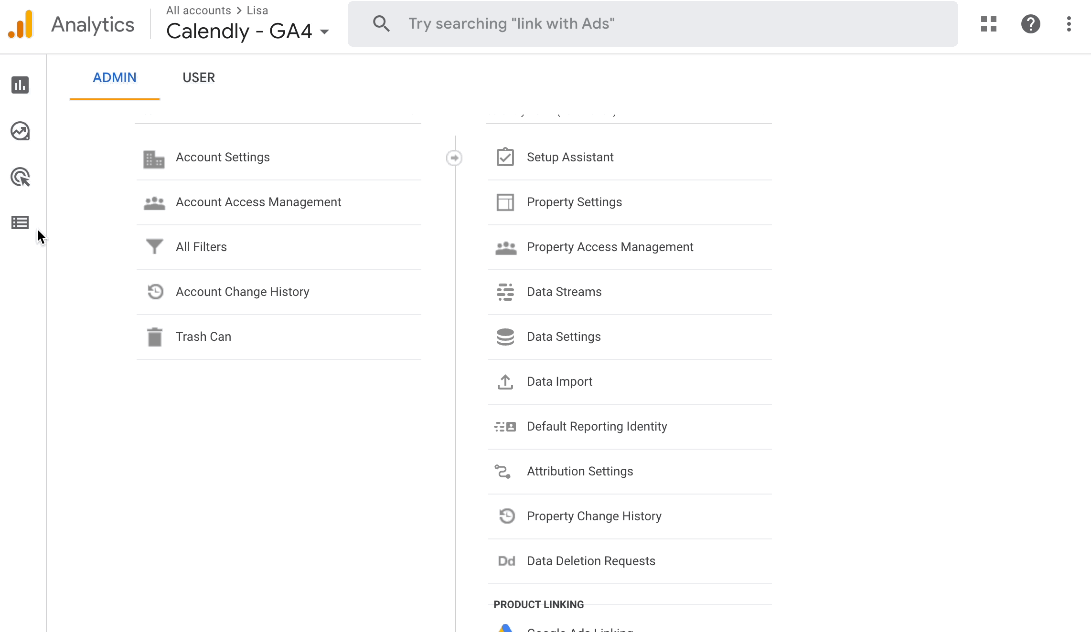Click the Google apps grid icon
Viewport: 1091px width, 632px height.
tap(988, 24)
